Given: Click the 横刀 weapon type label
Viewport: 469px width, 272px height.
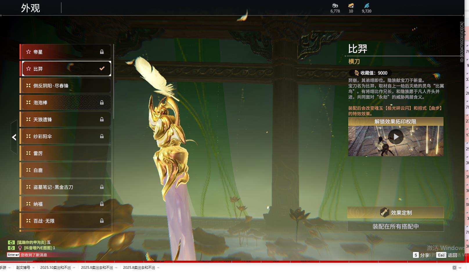Looking at the screenshot, I should [x=354, y=61].
